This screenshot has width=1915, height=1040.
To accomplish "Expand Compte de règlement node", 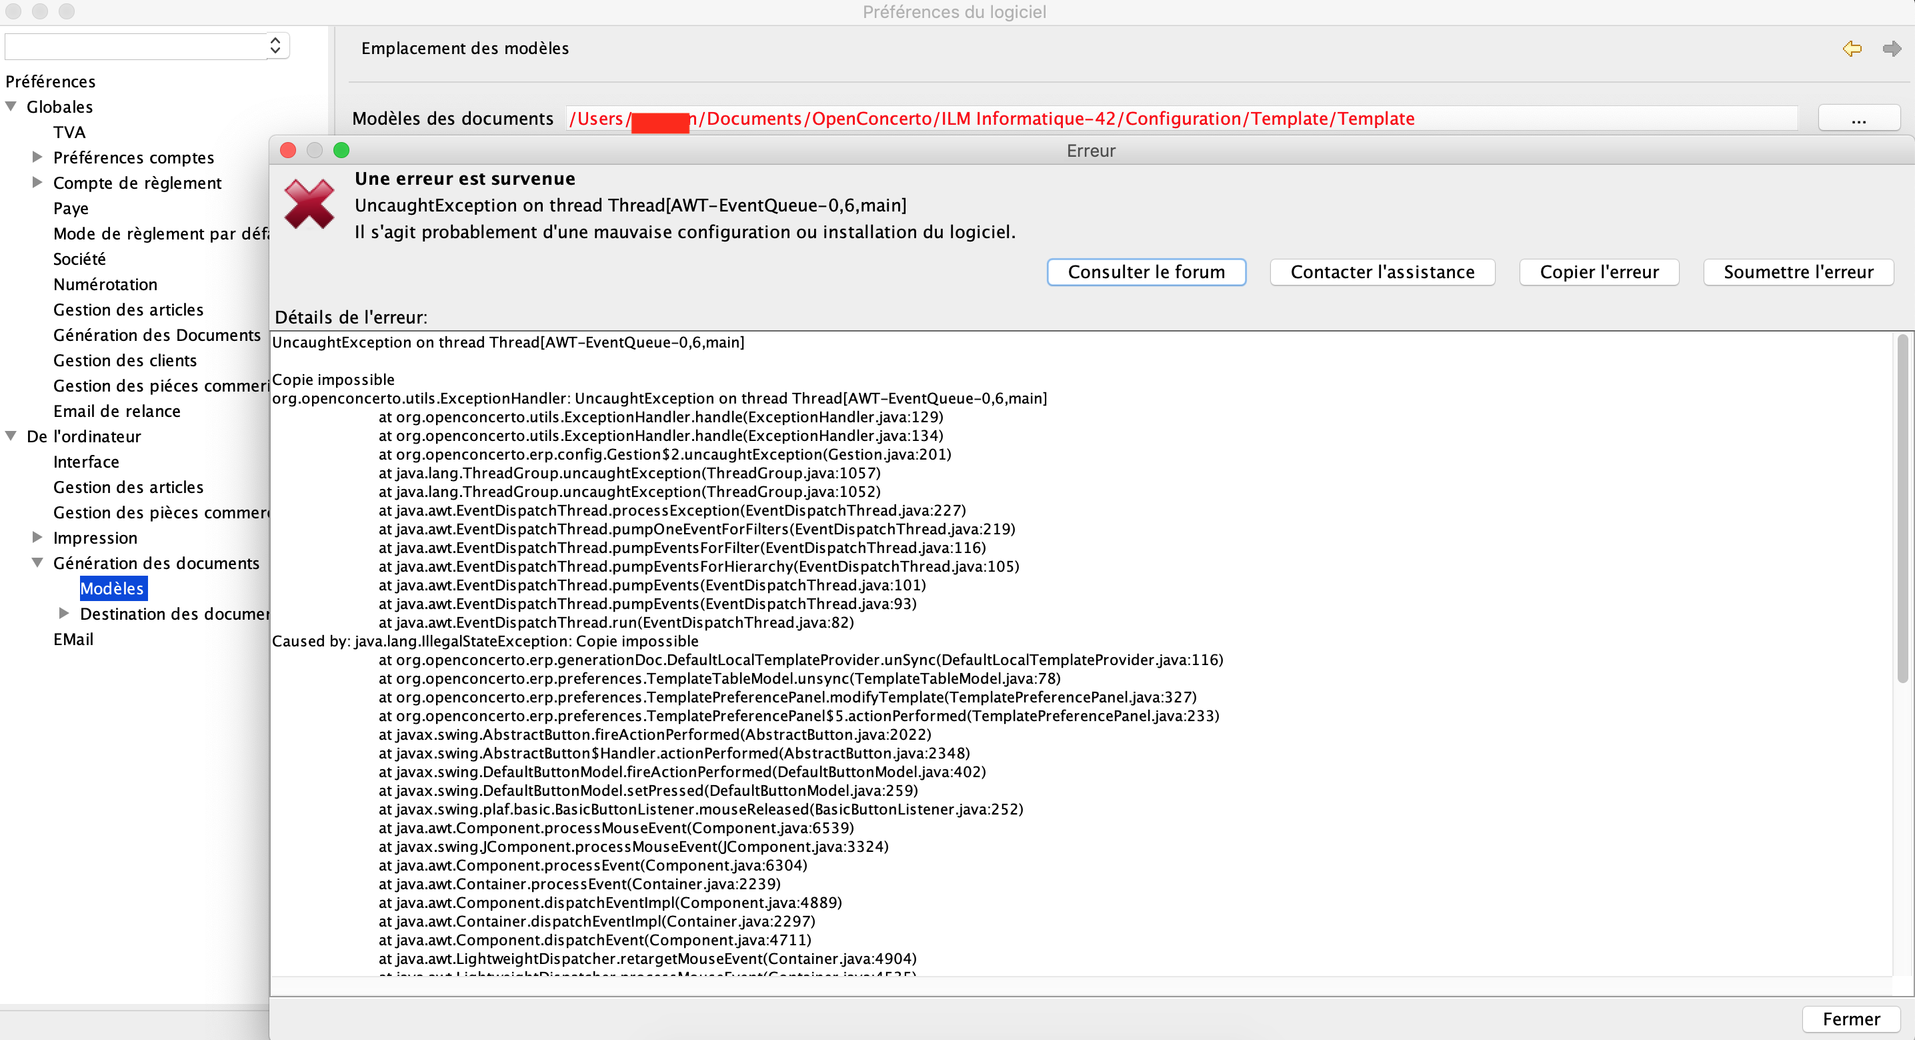I will coord(37,182).
